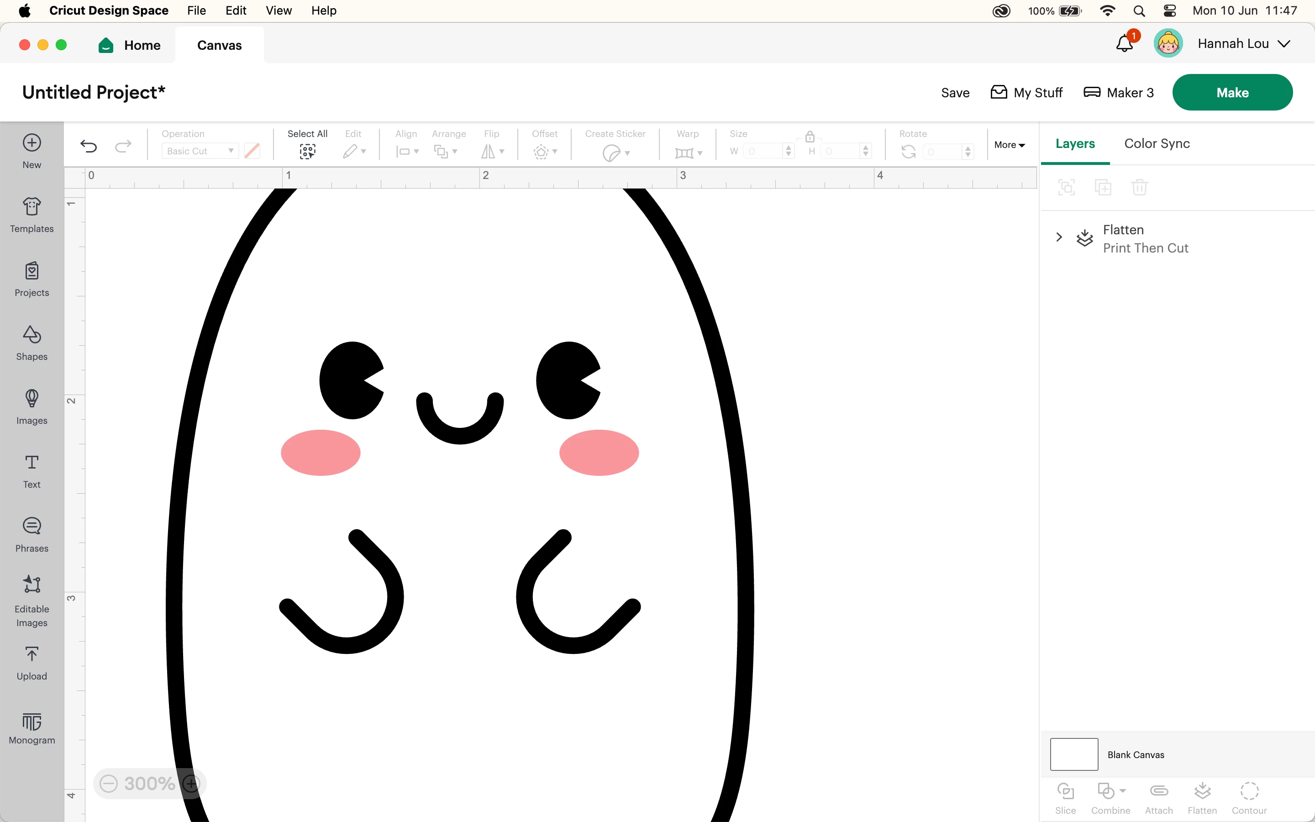Open the View menu
Screen dimensions: 1315x822
(278, 11)
